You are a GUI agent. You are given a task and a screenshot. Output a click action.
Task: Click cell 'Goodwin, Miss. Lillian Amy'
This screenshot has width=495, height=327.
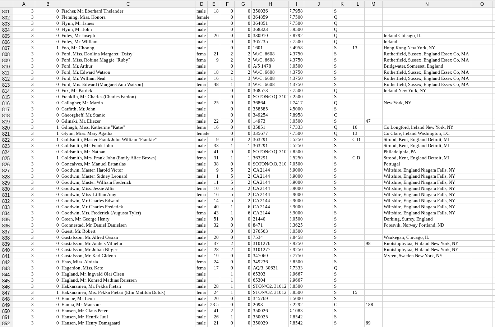click(128, 195)
